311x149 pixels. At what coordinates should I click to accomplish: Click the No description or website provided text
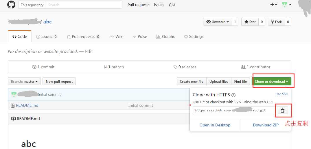43,51
